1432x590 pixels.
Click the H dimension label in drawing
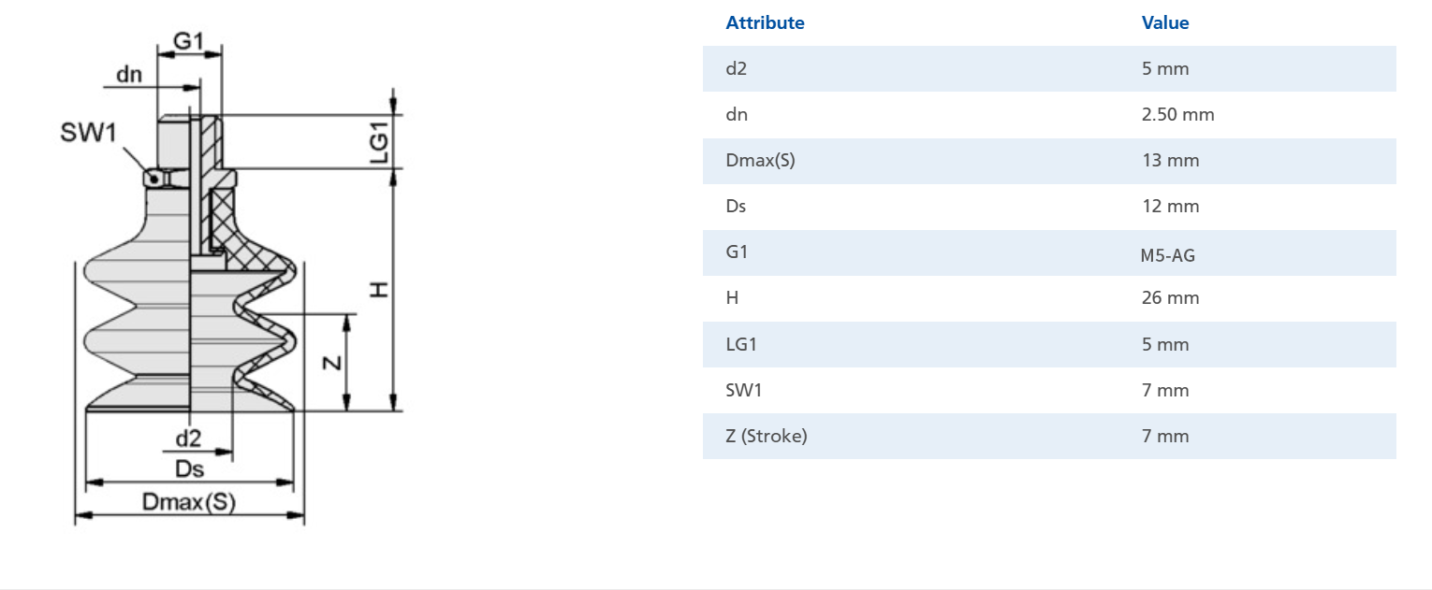[x=378, y=291]
